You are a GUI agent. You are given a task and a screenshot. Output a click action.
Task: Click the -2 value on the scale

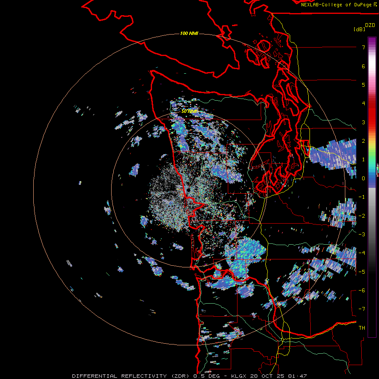coord(362,216)
